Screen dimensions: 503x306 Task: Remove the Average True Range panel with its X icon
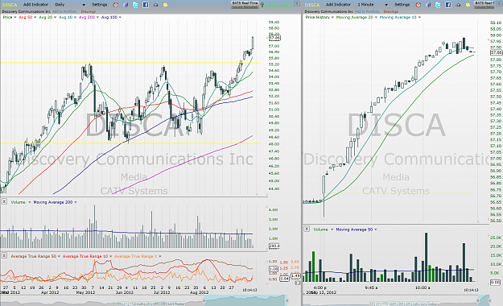[4, 255]
